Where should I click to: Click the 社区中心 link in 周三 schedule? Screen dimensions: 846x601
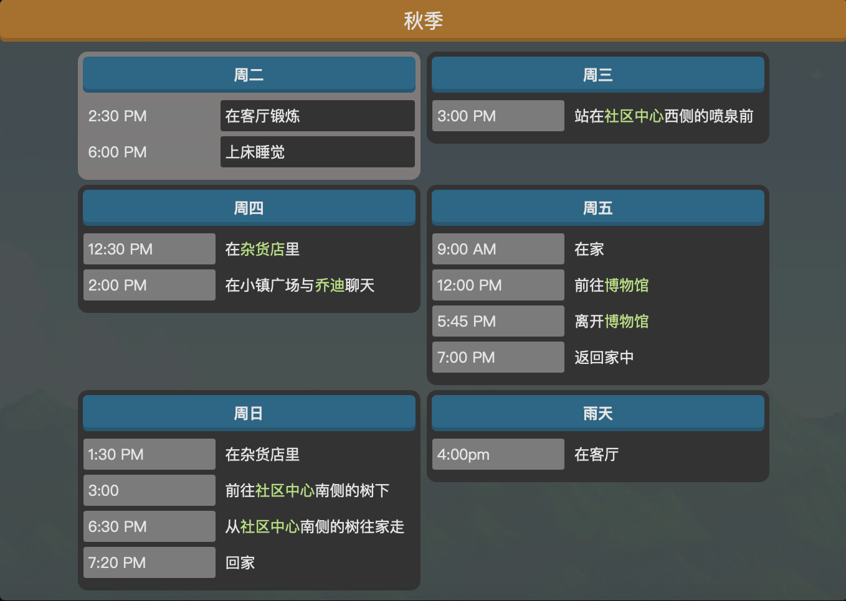(x=634, y=116)
